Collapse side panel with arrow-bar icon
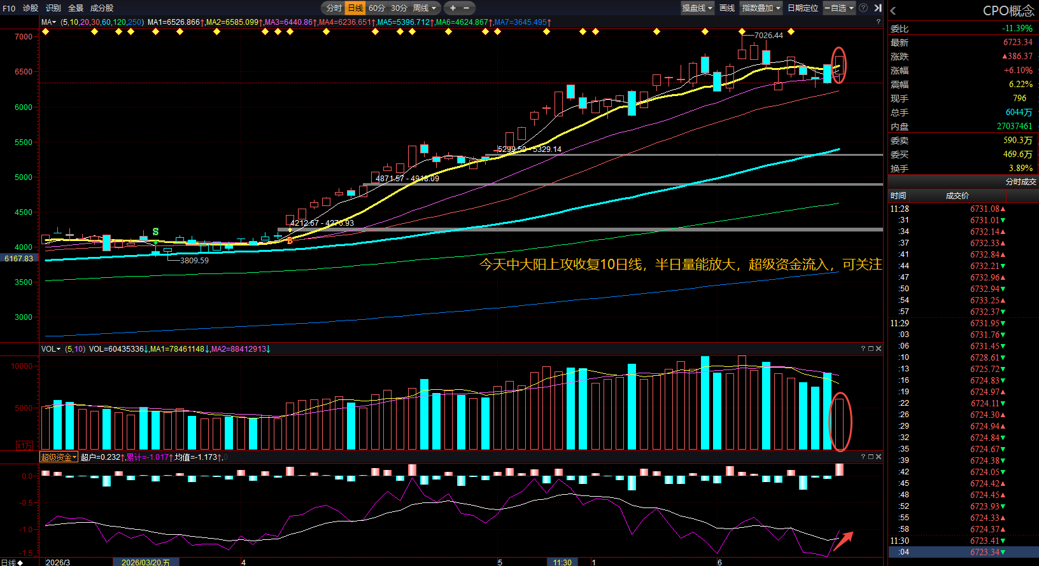Image resolution: width=1039 pixels, height=566 pixels. point(878,8)
